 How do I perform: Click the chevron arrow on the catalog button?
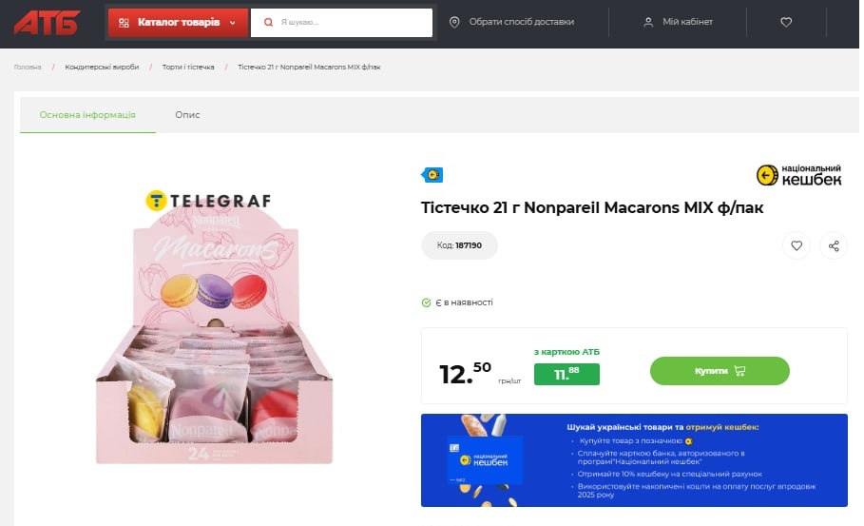pyautogui.click(x=233, y=23)
